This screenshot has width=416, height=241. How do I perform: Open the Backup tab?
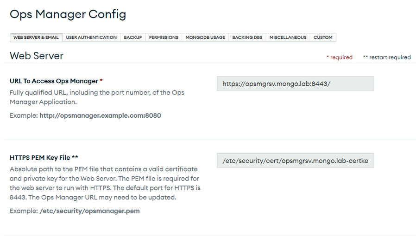point(133,37)
